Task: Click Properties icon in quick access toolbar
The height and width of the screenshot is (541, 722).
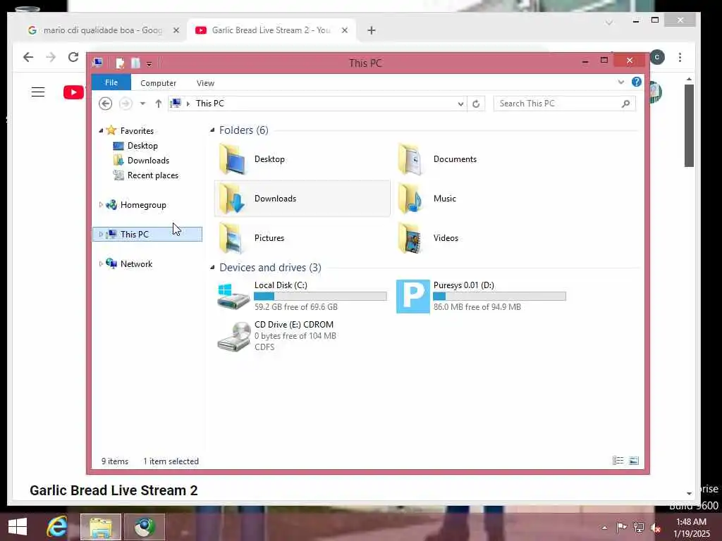Action: pos(120,63)
